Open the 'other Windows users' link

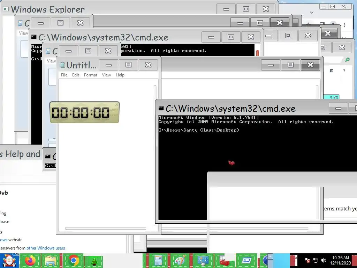46,248
